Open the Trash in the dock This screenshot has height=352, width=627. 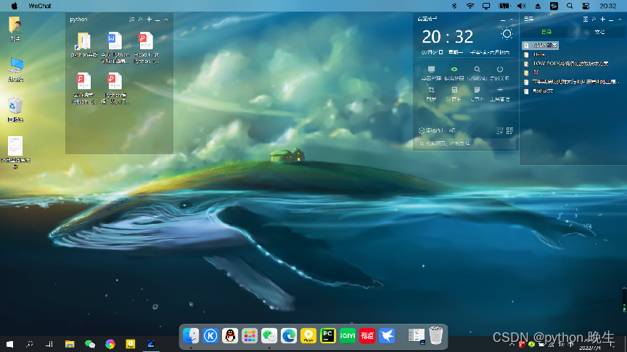[435, 335]
